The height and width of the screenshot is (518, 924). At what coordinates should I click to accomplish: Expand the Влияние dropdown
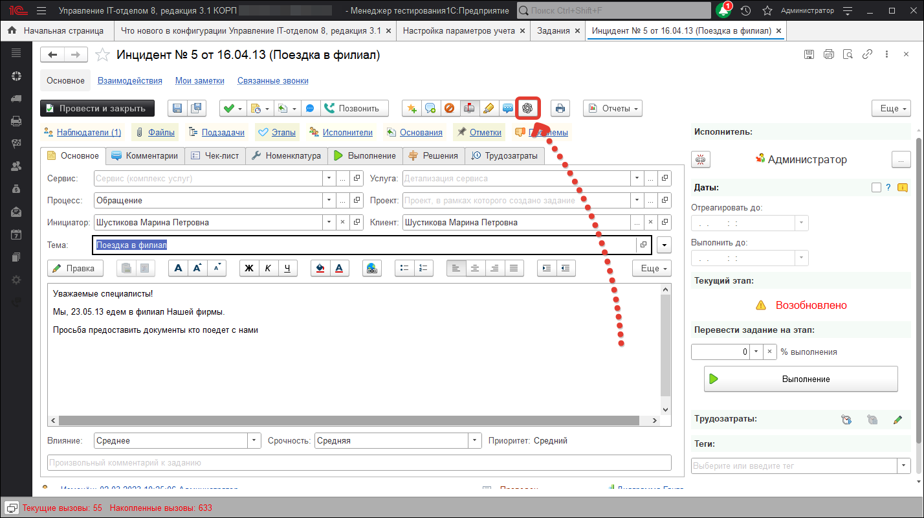click(x=254, y=440)
